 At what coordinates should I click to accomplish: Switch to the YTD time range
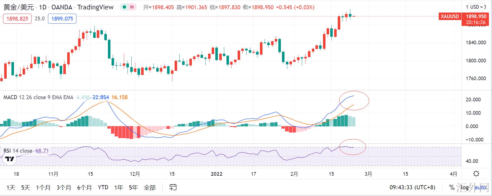click(103, 187)
